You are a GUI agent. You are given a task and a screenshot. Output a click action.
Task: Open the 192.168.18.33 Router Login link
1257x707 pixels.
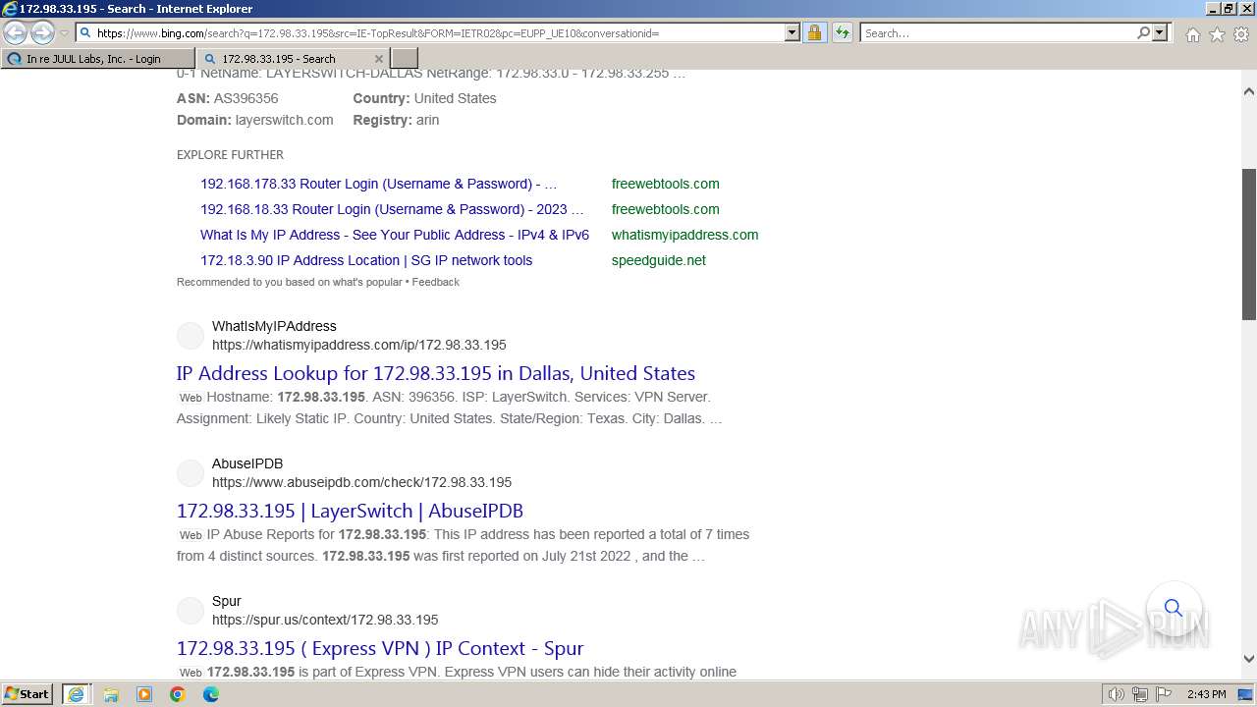click(392, 209)
